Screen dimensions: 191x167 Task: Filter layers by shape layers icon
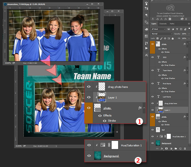(181, 29)
